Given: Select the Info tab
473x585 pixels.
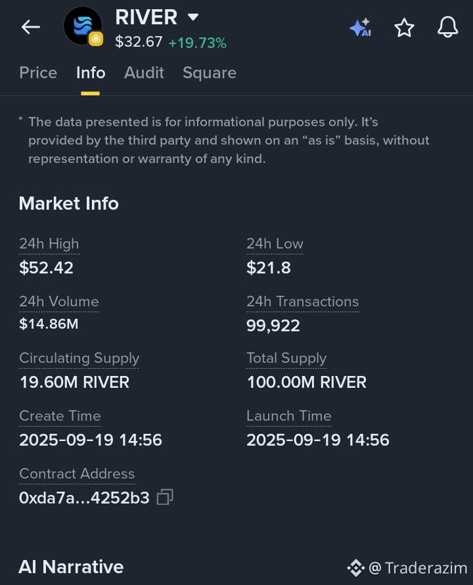Looking at the screenshot, I should pos(91,72).
